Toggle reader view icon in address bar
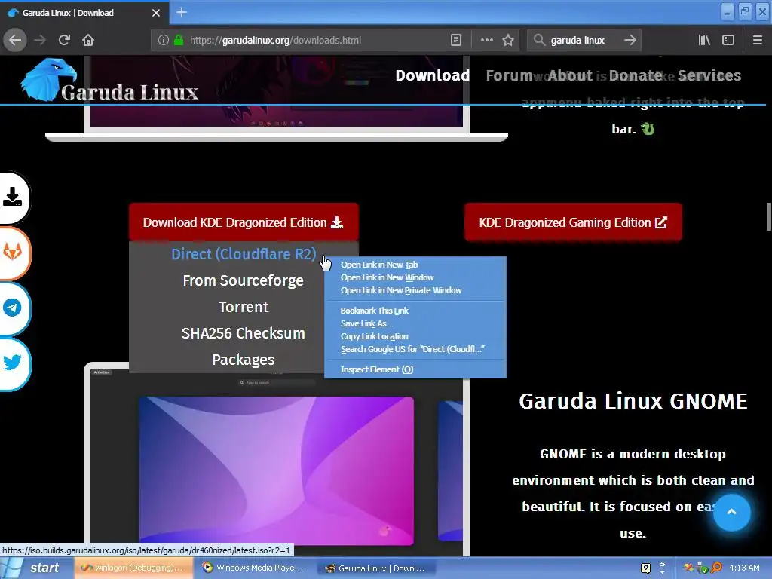 (x=456, y=41)
